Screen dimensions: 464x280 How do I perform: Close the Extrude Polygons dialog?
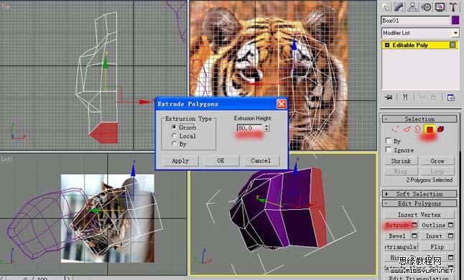(282, 104)
